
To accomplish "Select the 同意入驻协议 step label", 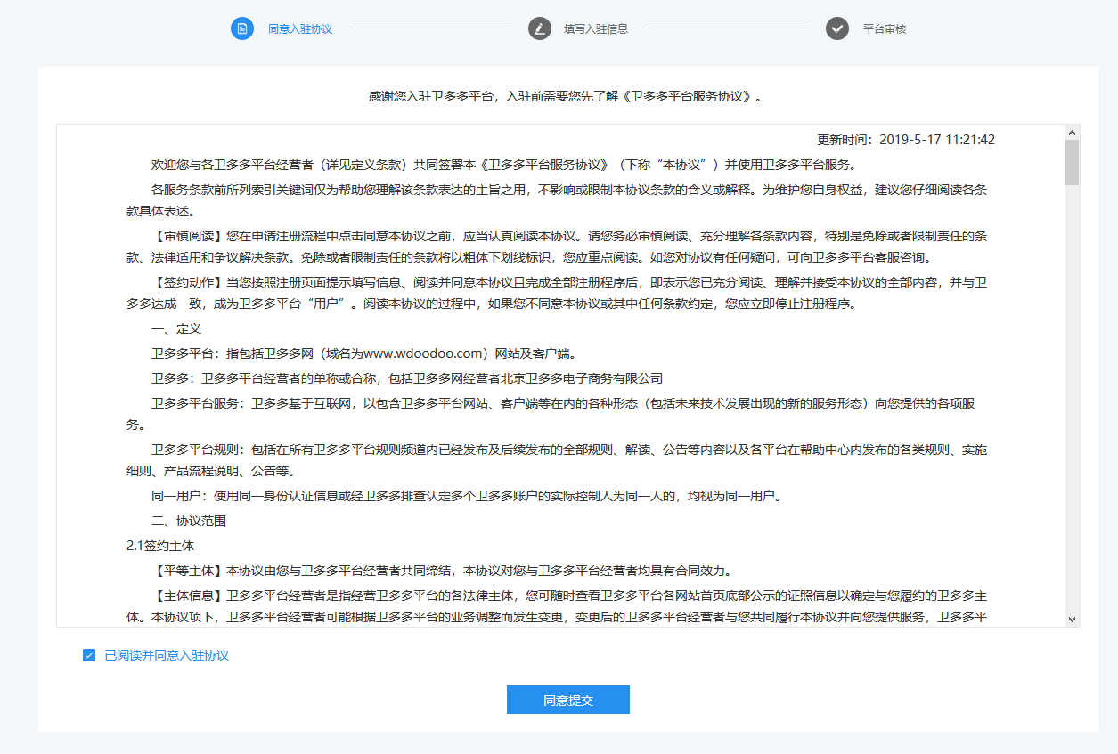I will pos(300,28).
